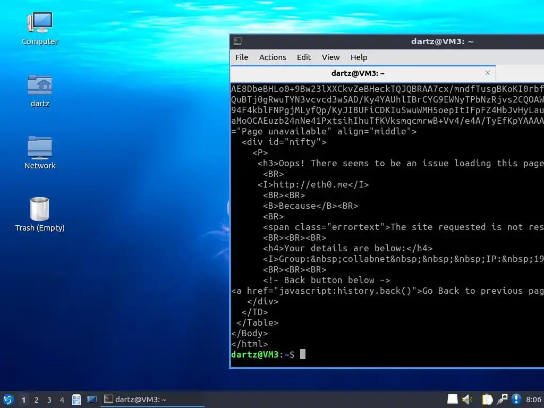Viewport: 544px width, 408px height.
Task: Click the show desktop taskbar icon
Action: pos(91,399)
